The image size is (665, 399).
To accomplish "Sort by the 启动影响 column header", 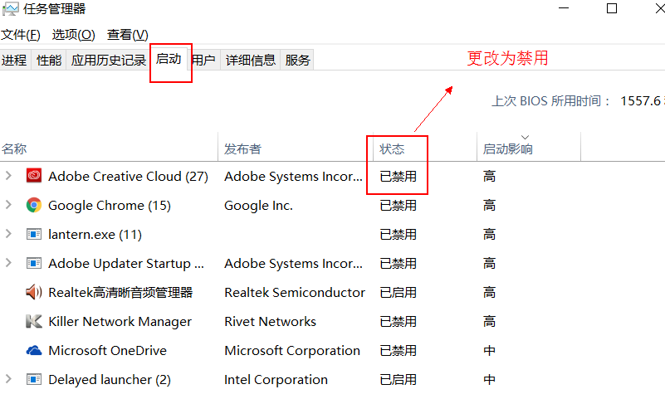I will click(529, 148).
